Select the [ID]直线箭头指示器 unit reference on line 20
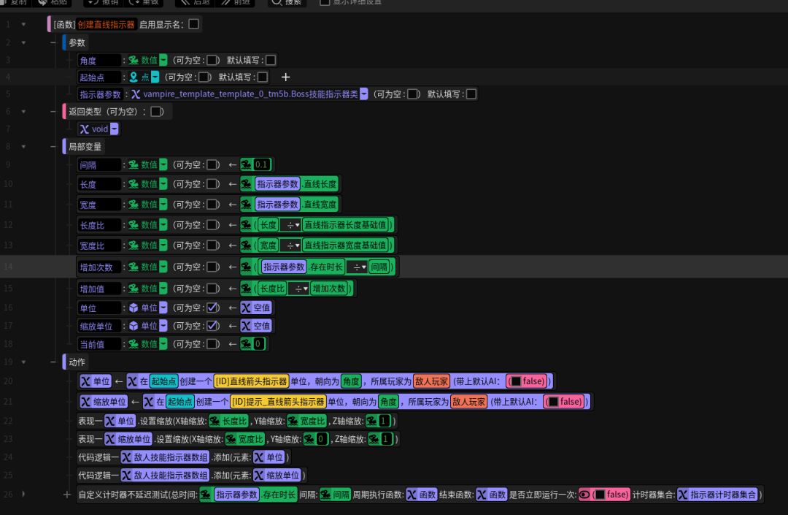The height and width of the screenshot is (515, 788). 251,381
